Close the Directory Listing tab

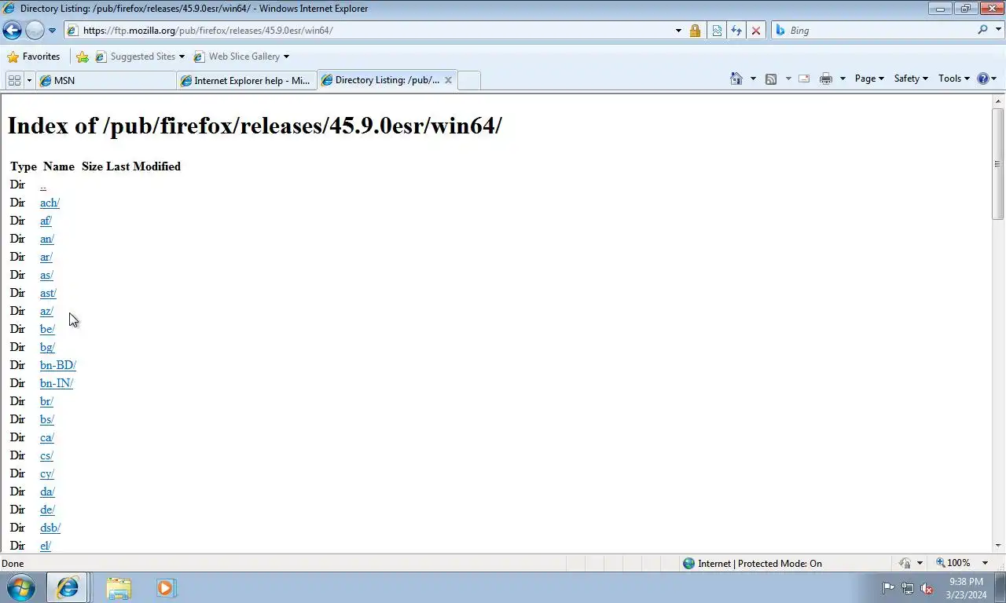[448, 80]
